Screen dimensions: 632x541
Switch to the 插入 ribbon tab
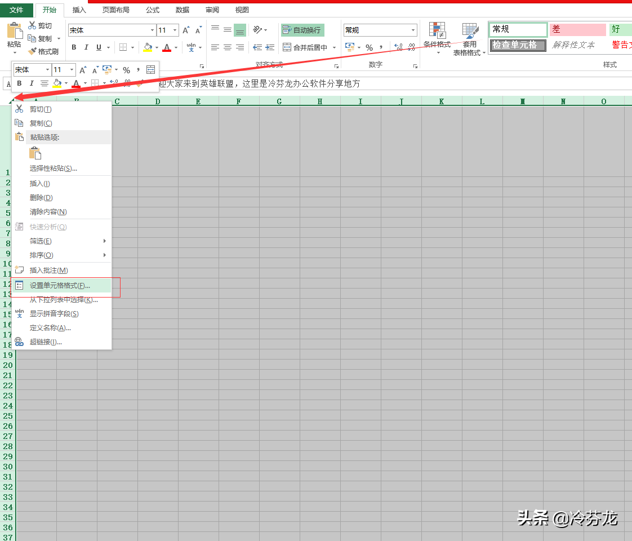[79, 10]
